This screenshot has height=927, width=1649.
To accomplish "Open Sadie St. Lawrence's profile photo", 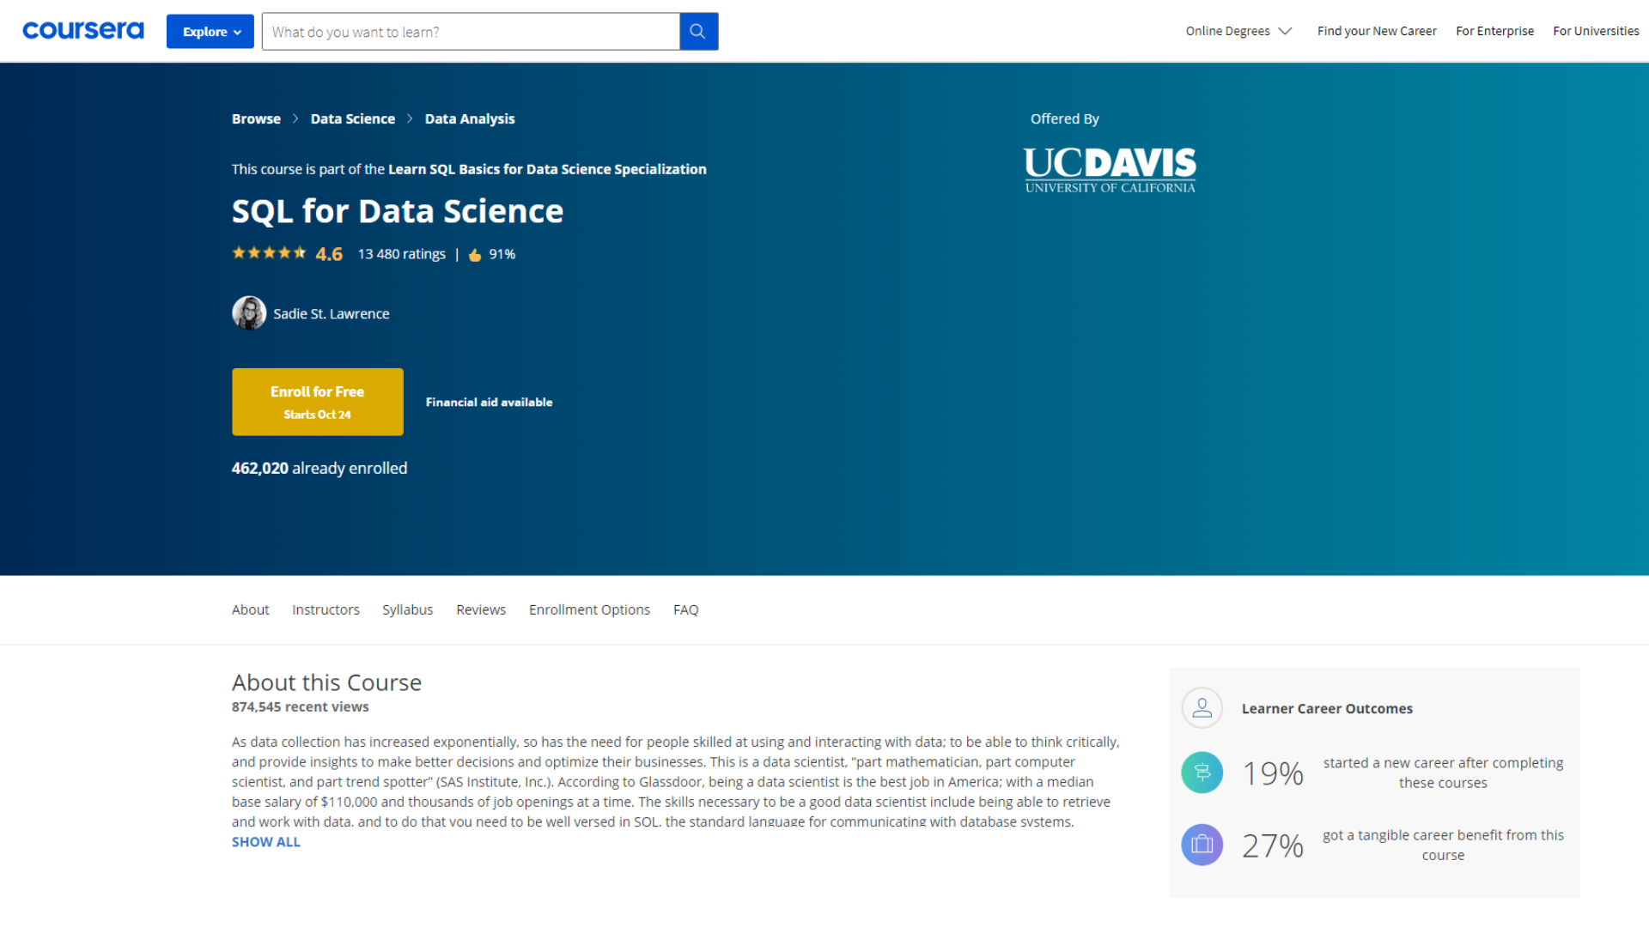I will [x=249, y=313].
